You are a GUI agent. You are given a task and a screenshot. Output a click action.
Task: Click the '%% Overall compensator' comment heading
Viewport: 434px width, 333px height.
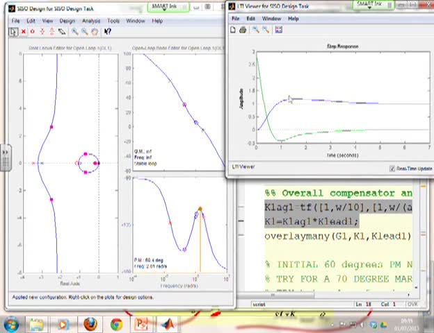coord(338,193)
